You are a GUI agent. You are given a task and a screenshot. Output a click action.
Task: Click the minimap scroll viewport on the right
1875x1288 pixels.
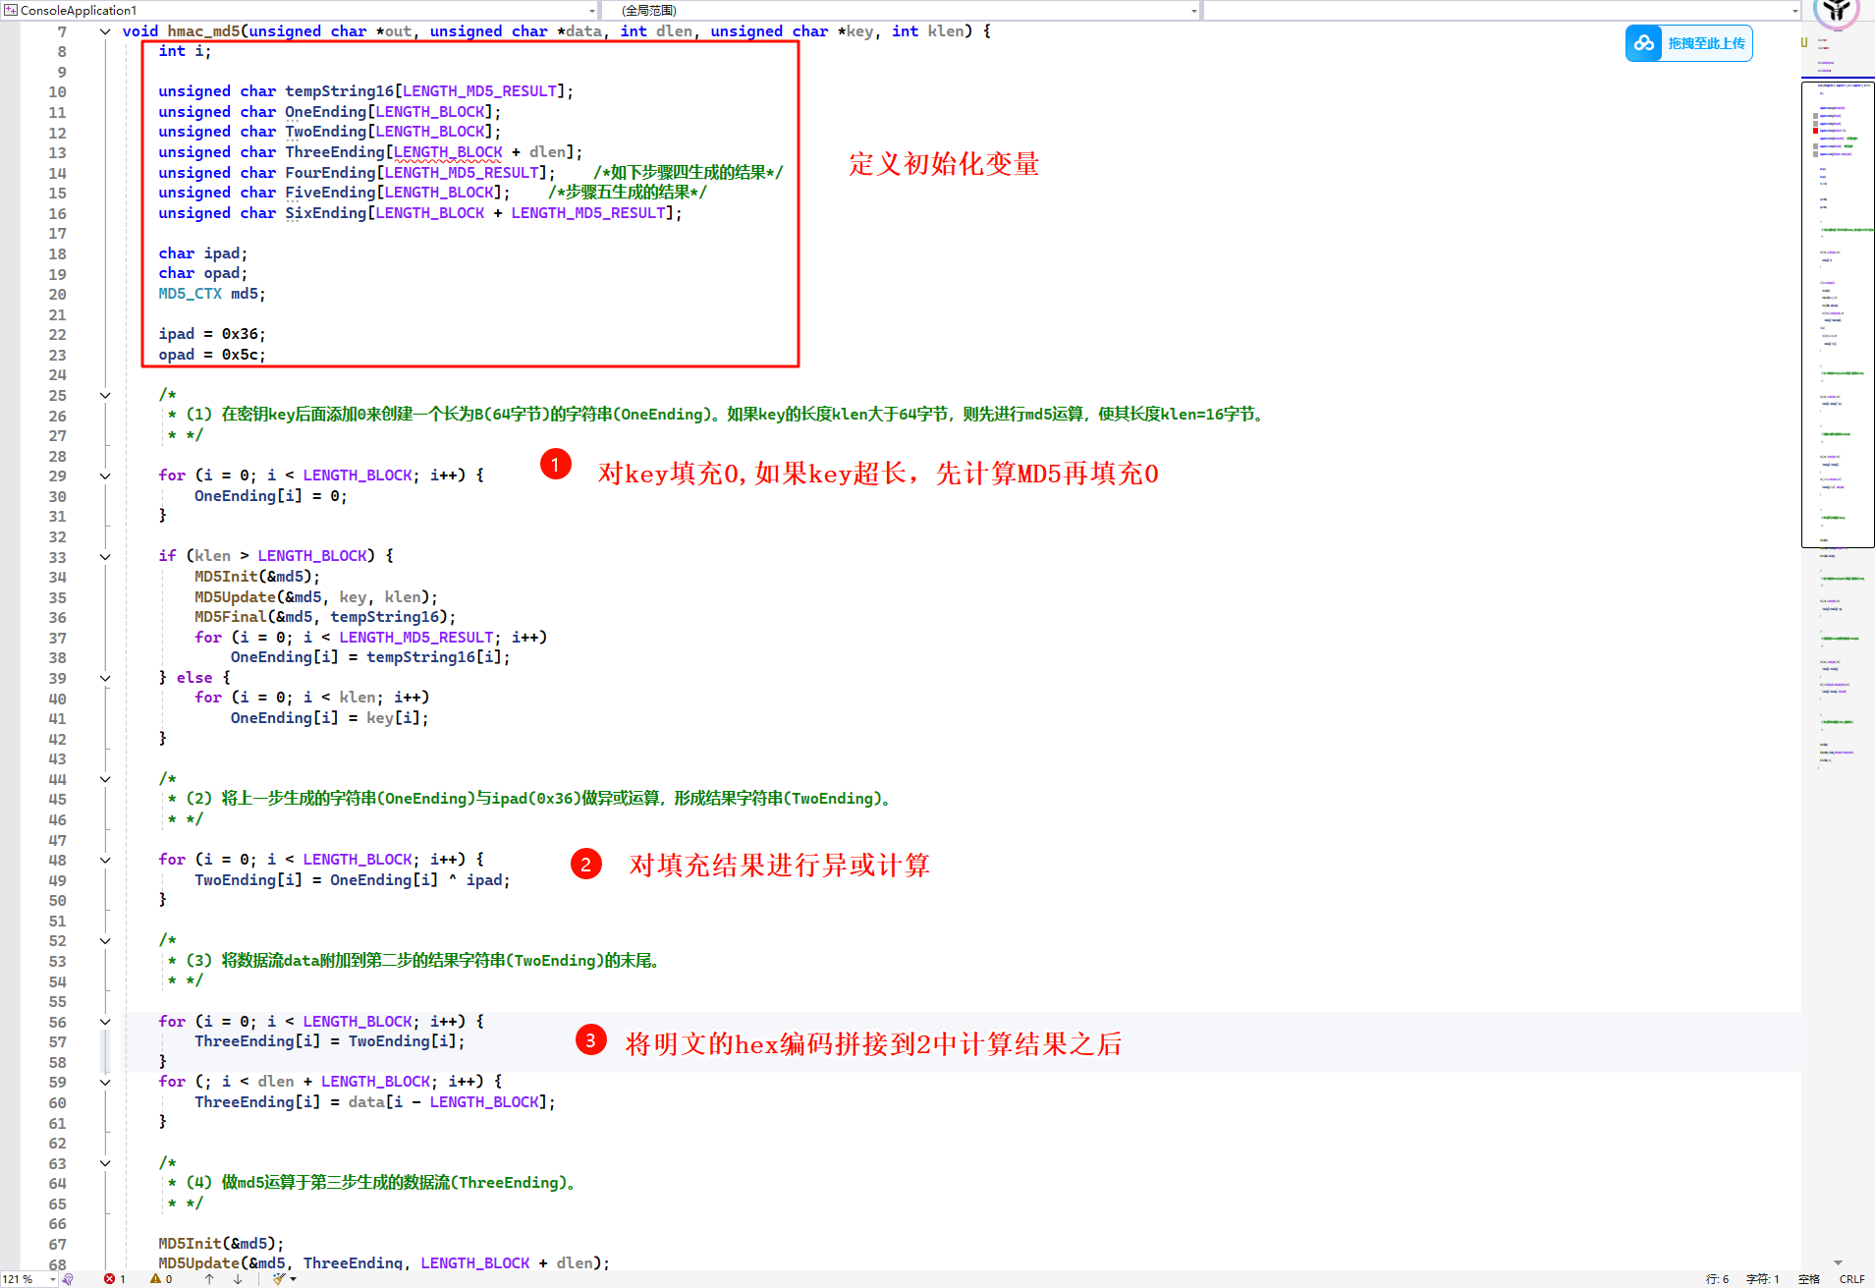[x=1837, y=314]
